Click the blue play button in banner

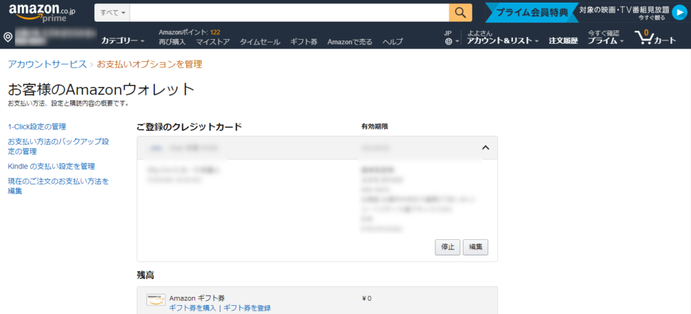coord(679,13)
